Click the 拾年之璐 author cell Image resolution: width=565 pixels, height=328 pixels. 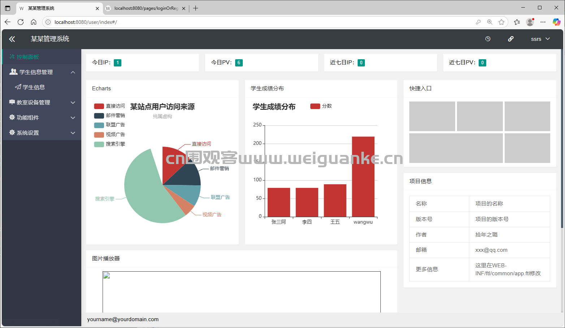coord(509,235)
